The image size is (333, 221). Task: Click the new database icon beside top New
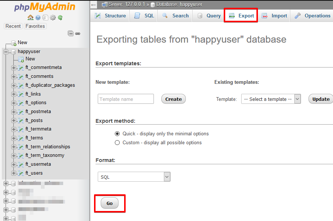click(x=14, y=43)
